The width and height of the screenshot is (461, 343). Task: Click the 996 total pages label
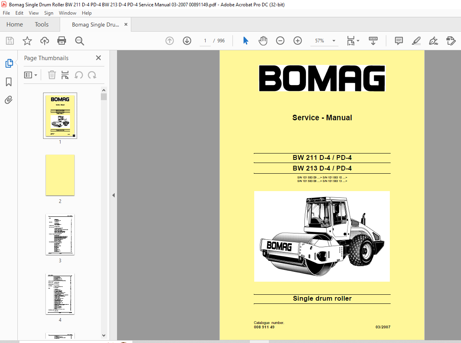(x=221, y=41)
